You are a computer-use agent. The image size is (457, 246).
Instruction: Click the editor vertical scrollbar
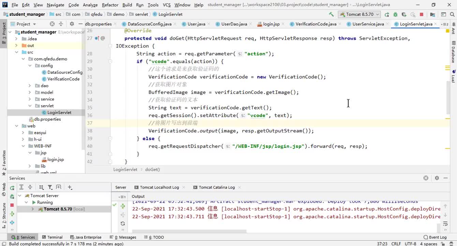[448, 97]
